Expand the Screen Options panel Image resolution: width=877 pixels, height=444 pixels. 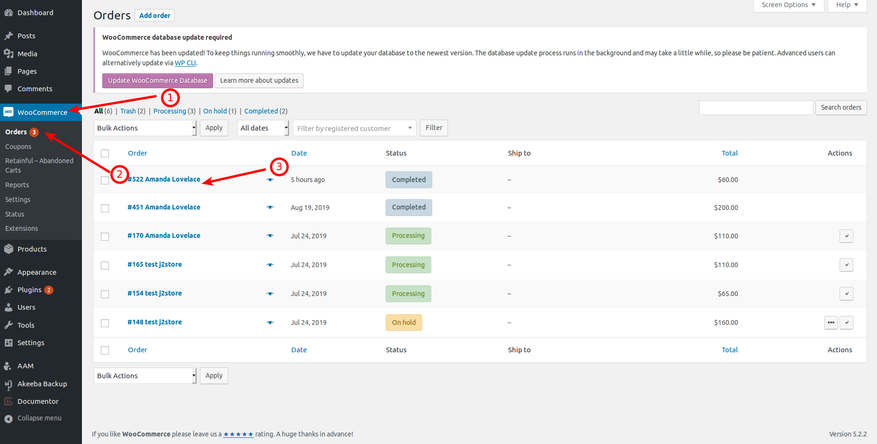[x=788, y=5]
